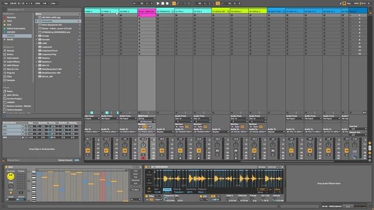Click track 29 pan knob
Image resolution: width=374 pixels, height=210 pixels.
[143, 145]
